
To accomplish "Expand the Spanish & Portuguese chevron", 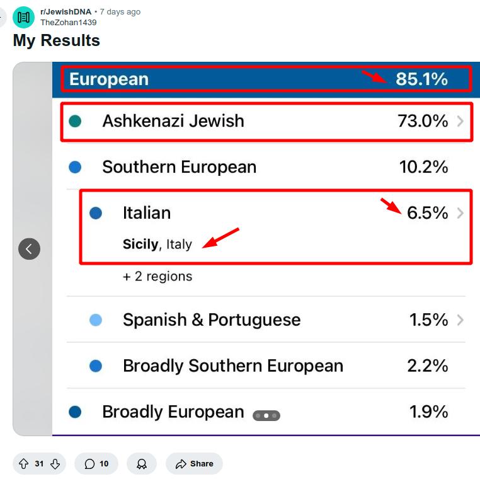I will click(x=460, y=320).
